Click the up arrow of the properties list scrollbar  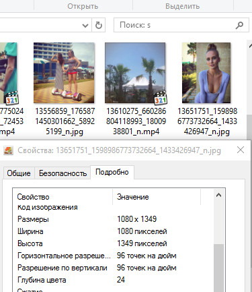tap(218, 195)
